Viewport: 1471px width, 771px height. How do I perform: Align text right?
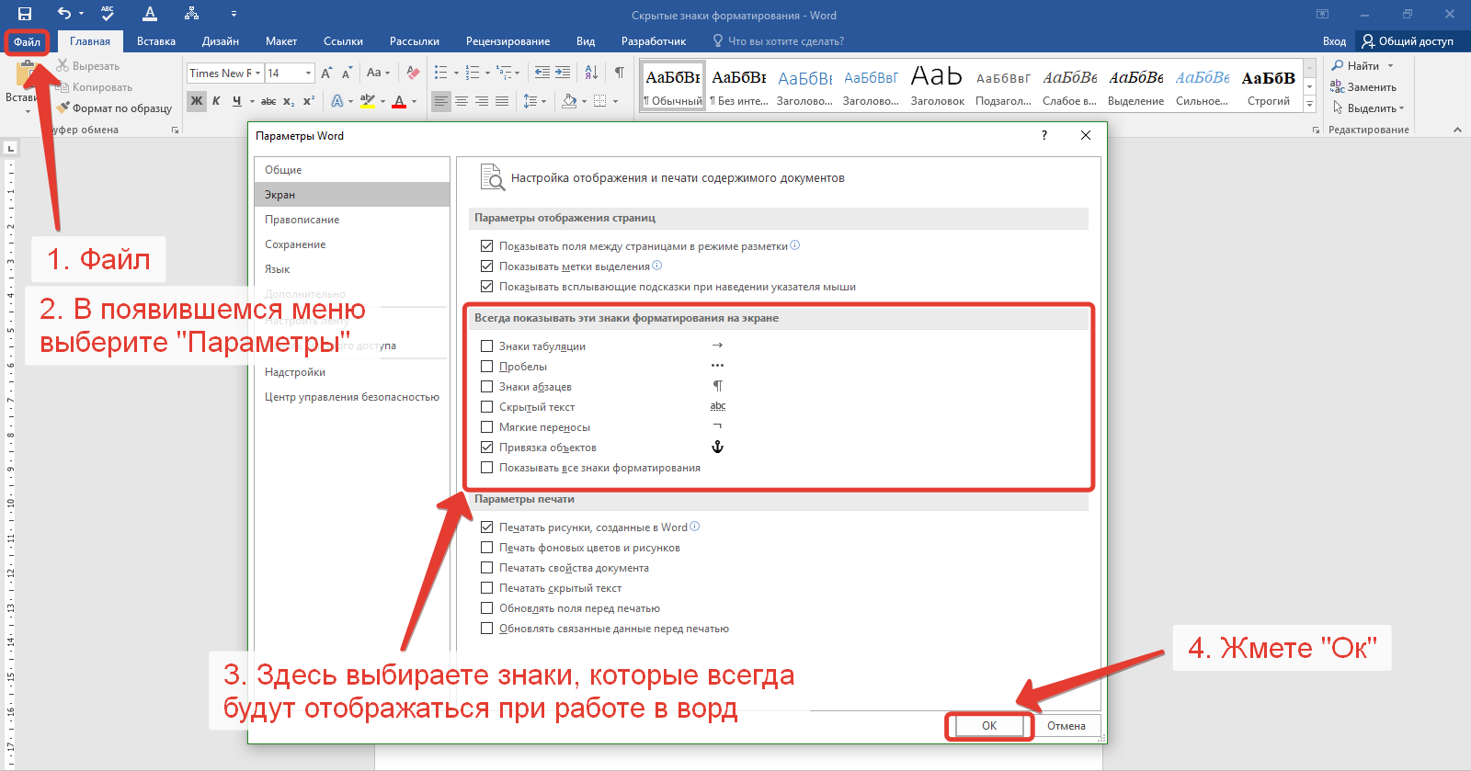tap(482, 101)
